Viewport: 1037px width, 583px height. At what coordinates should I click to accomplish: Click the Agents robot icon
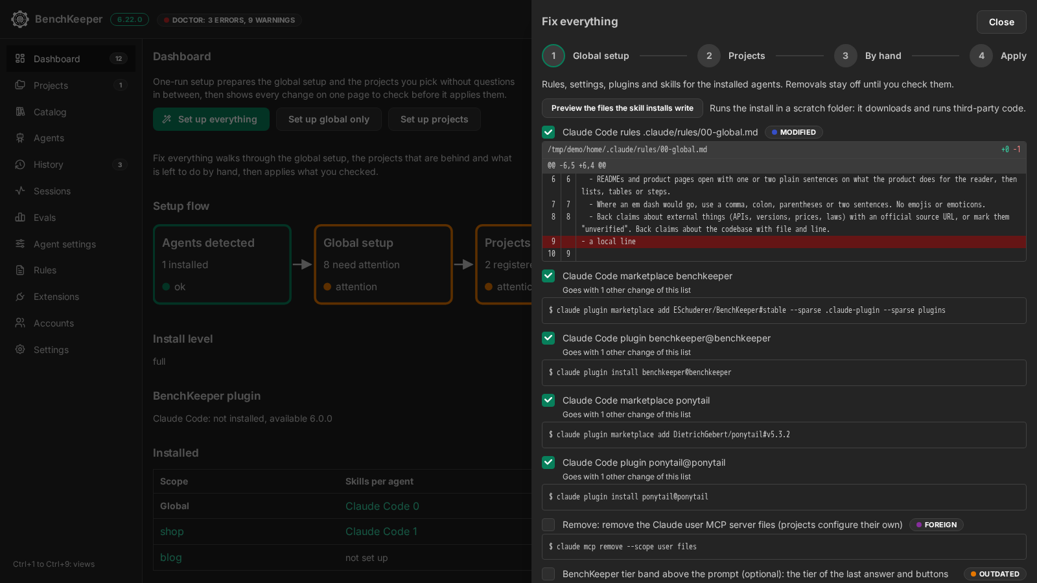(x=20, y=138)
